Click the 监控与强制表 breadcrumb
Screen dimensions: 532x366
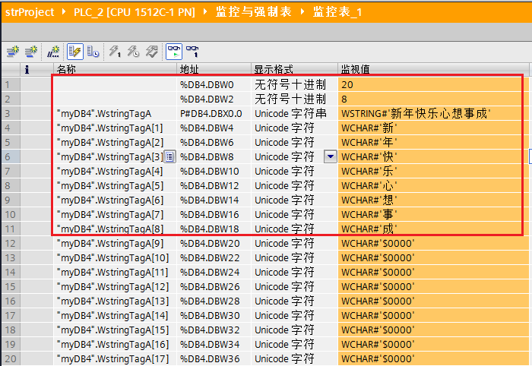pyautogui.click(x=253, y=12)
